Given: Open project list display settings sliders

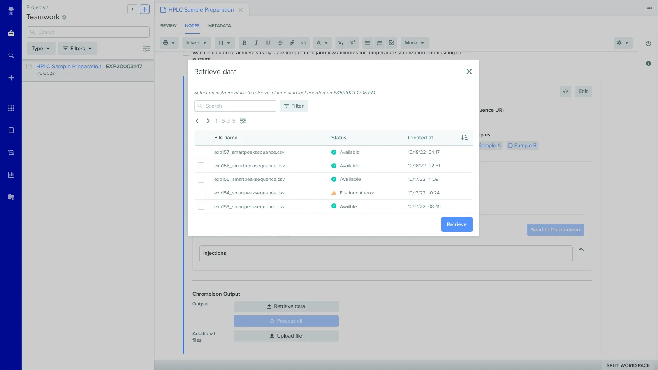Looking at the screenshot, I should click(146, 49).
